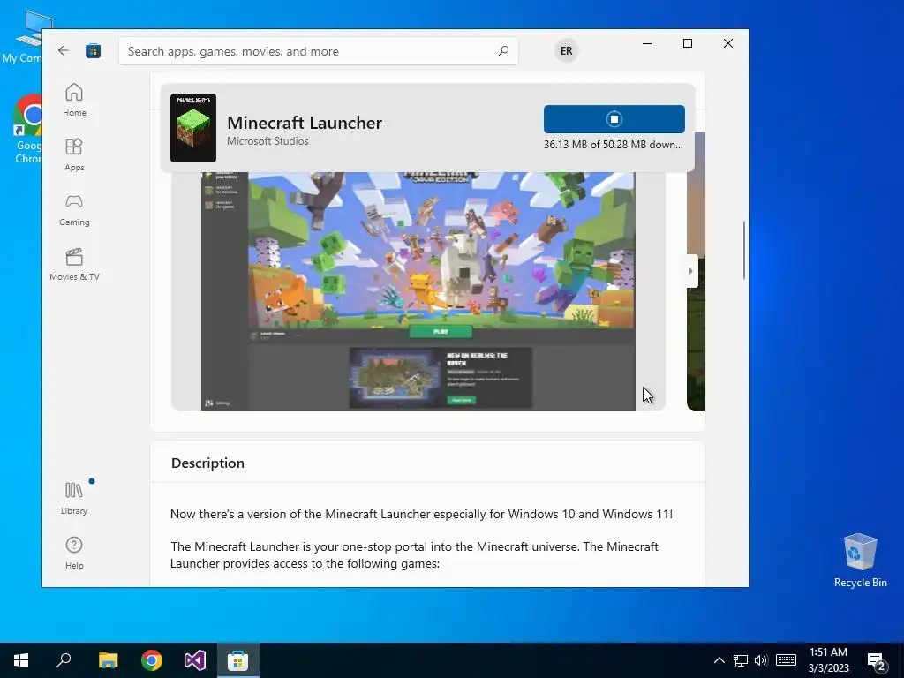Viewport: 904px width, 678px height.
Task: Open the Library in sidebar
Action: (x=74, y=498)
